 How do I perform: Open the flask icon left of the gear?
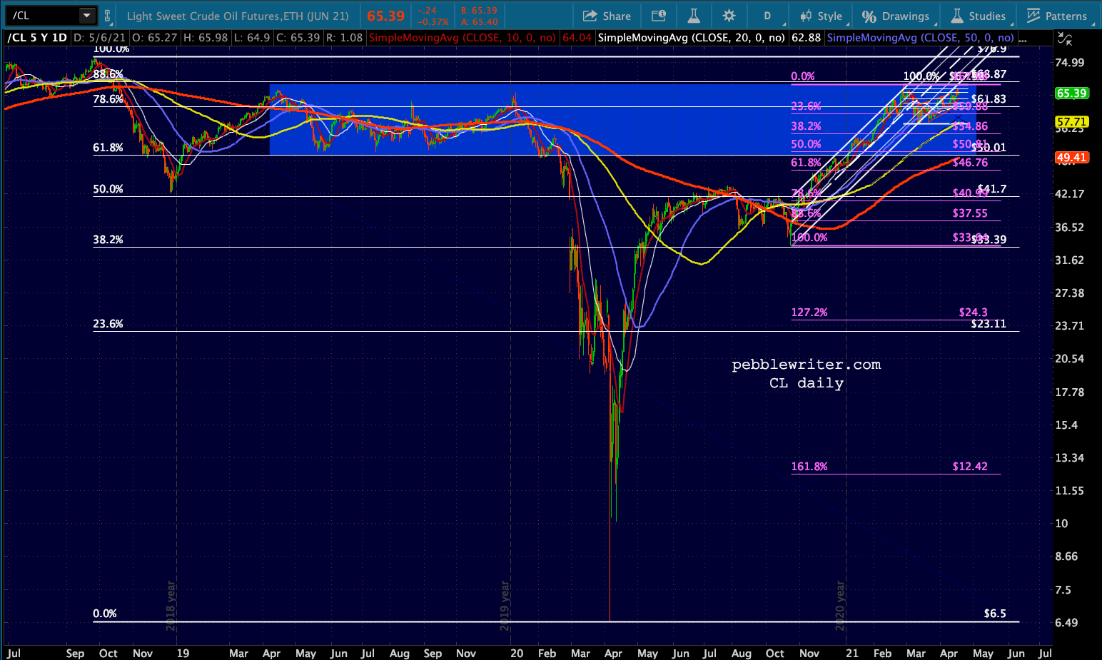tap(694, 16)
